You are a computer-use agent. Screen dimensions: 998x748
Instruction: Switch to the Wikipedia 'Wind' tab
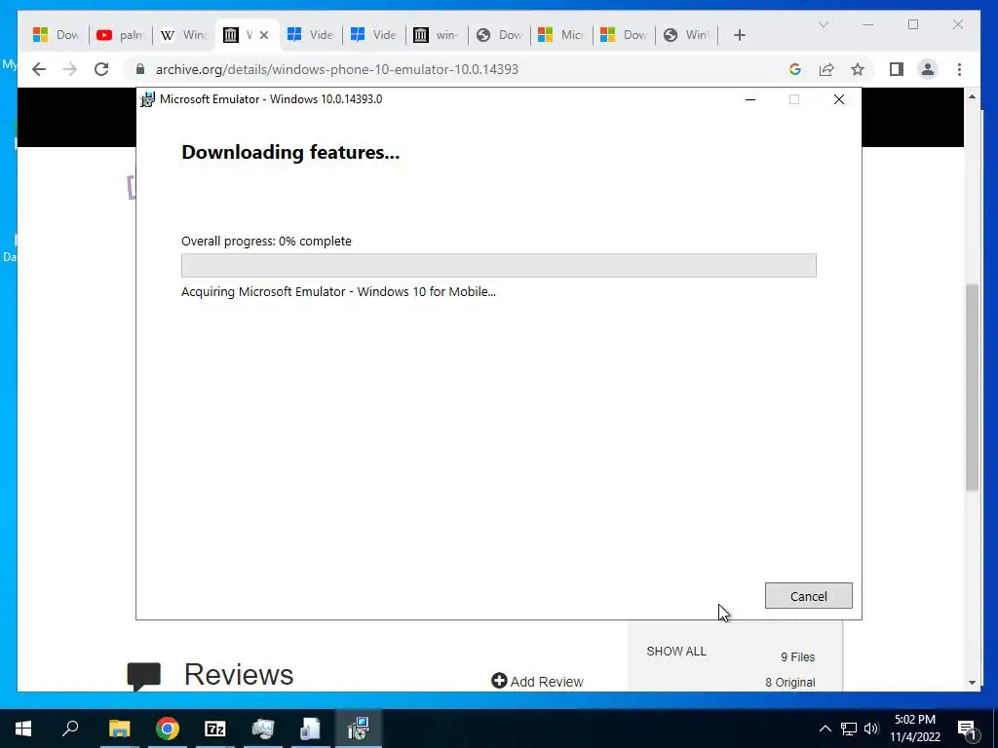point(183,35)
